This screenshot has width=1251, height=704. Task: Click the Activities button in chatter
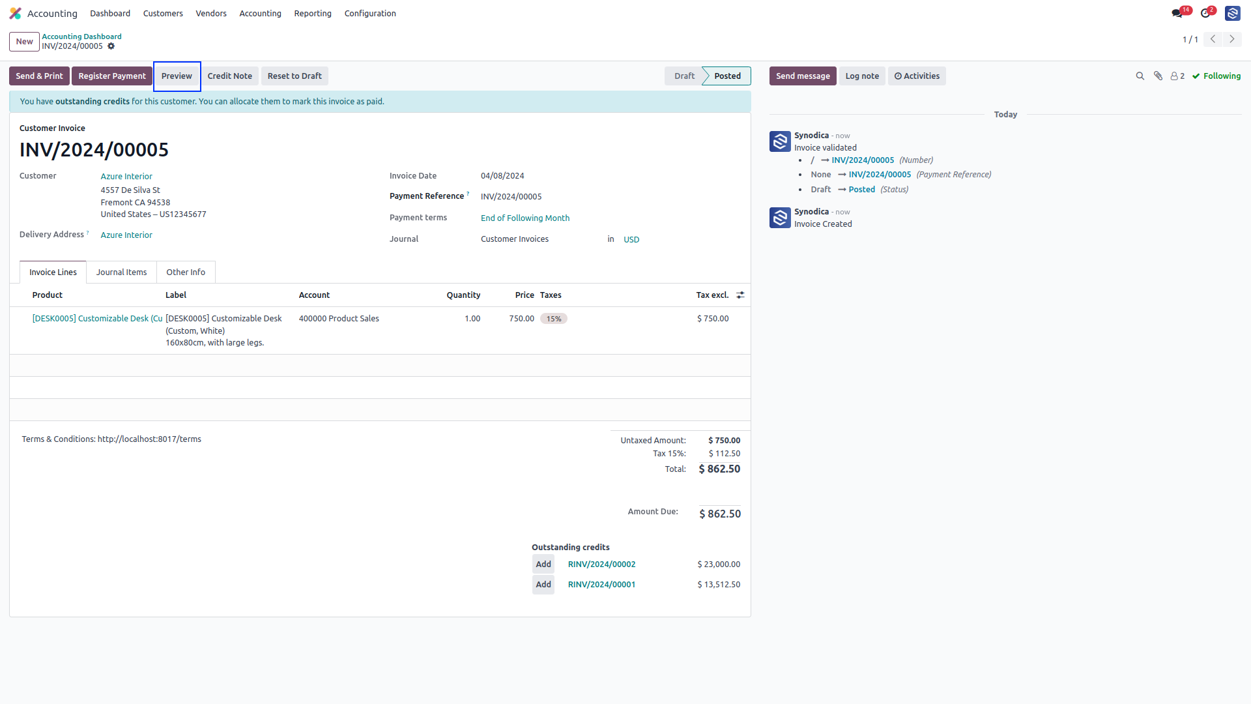[x=917, y=76]
